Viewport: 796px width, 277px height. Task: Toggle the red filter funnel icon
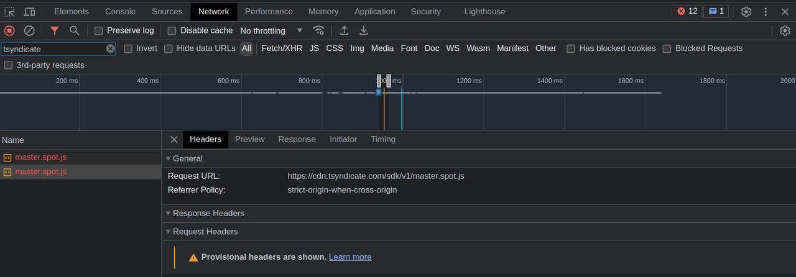pyautogui.click(x=55, y=30)
